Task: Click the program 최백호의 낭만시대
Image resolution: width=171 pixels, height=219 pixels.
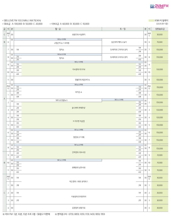Action: pos(79,168)
